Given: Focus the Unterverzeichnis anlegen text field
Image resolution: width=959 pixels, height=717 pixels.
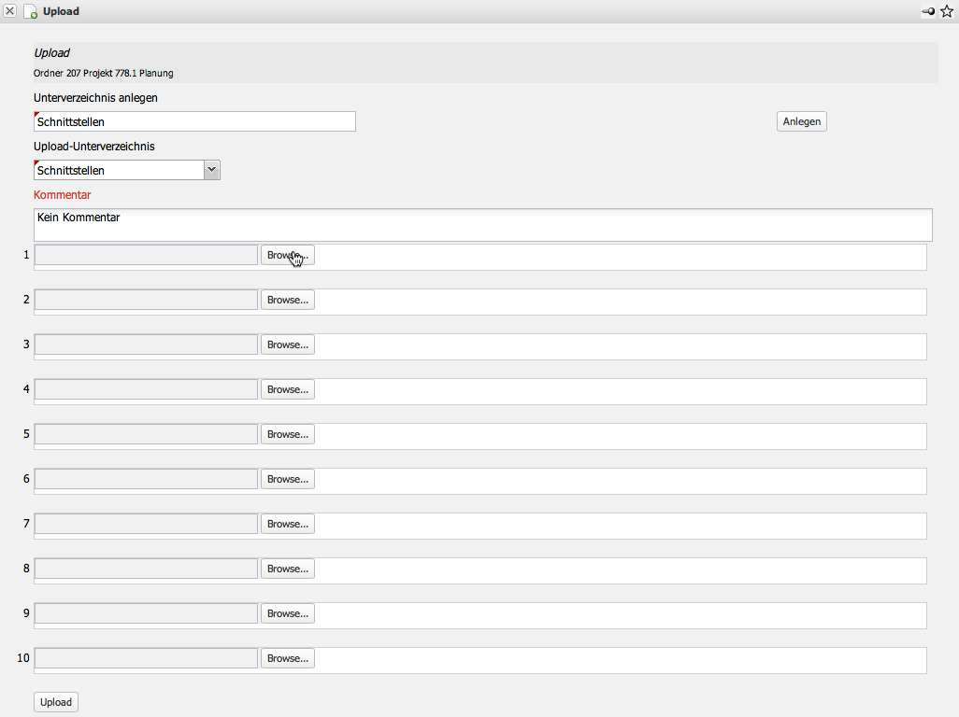Looking at the screenshot, I should pos(194,121).
